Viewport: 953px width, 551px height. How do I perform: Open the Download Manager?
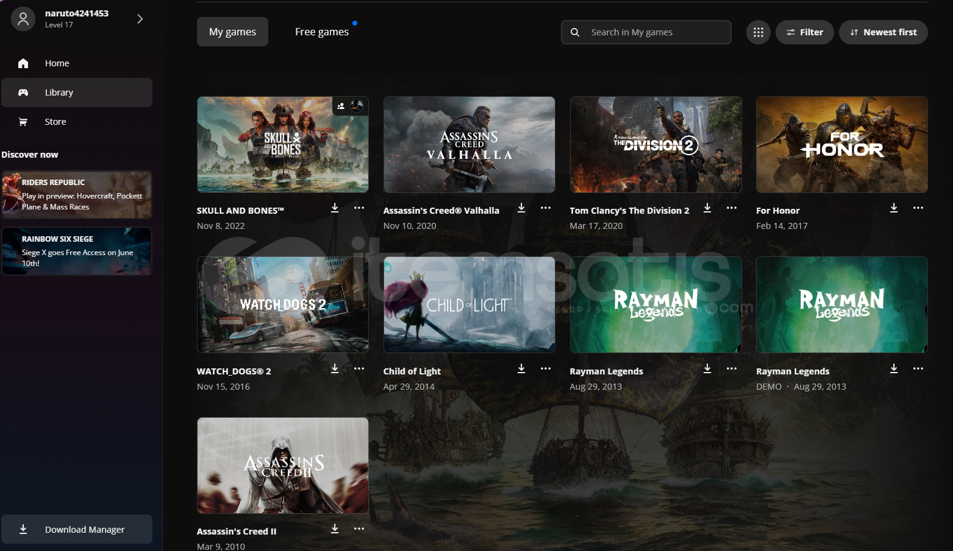coord(77,529)
